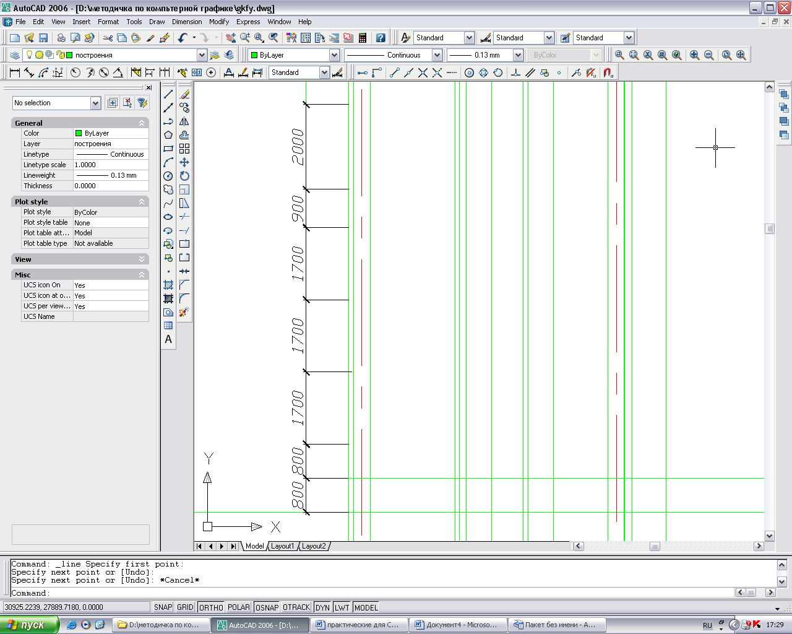Image resolution: width=792 pixels, height=634 pixels.
Task: Open the Modify menu
Action: pos(219,22)
